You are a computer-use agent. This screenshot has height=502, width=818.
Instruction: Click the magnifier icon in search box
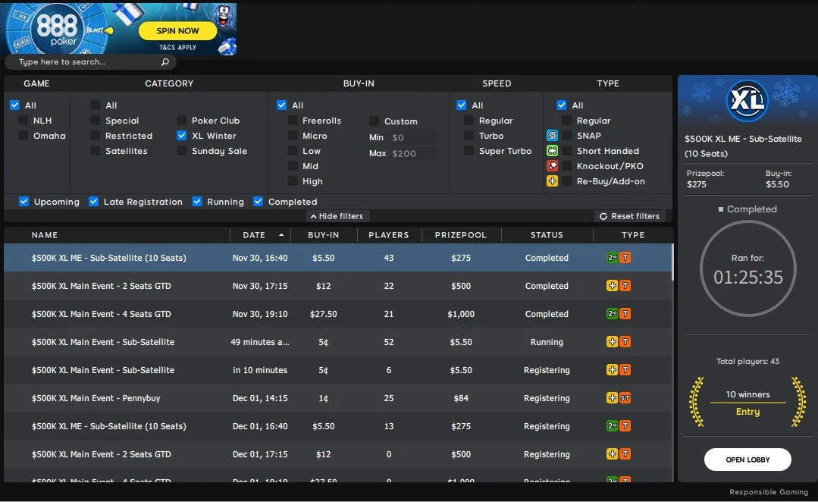[x=165, y=62]
